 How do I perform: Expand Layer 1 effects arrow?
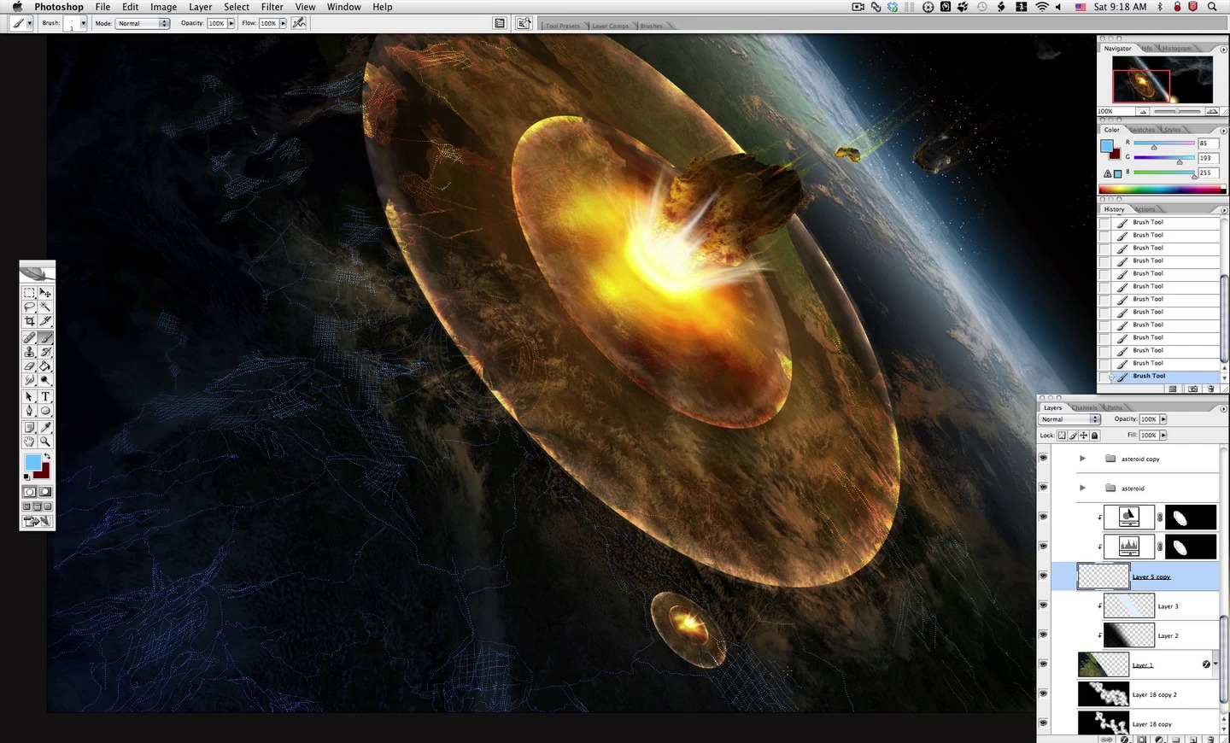point(1215,664)
